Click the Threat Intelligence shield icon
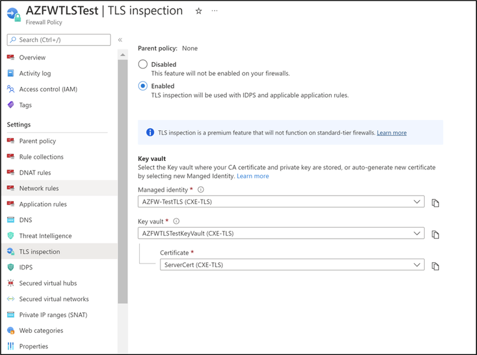The height and width of the screenshot is (355, 477). 11,236
